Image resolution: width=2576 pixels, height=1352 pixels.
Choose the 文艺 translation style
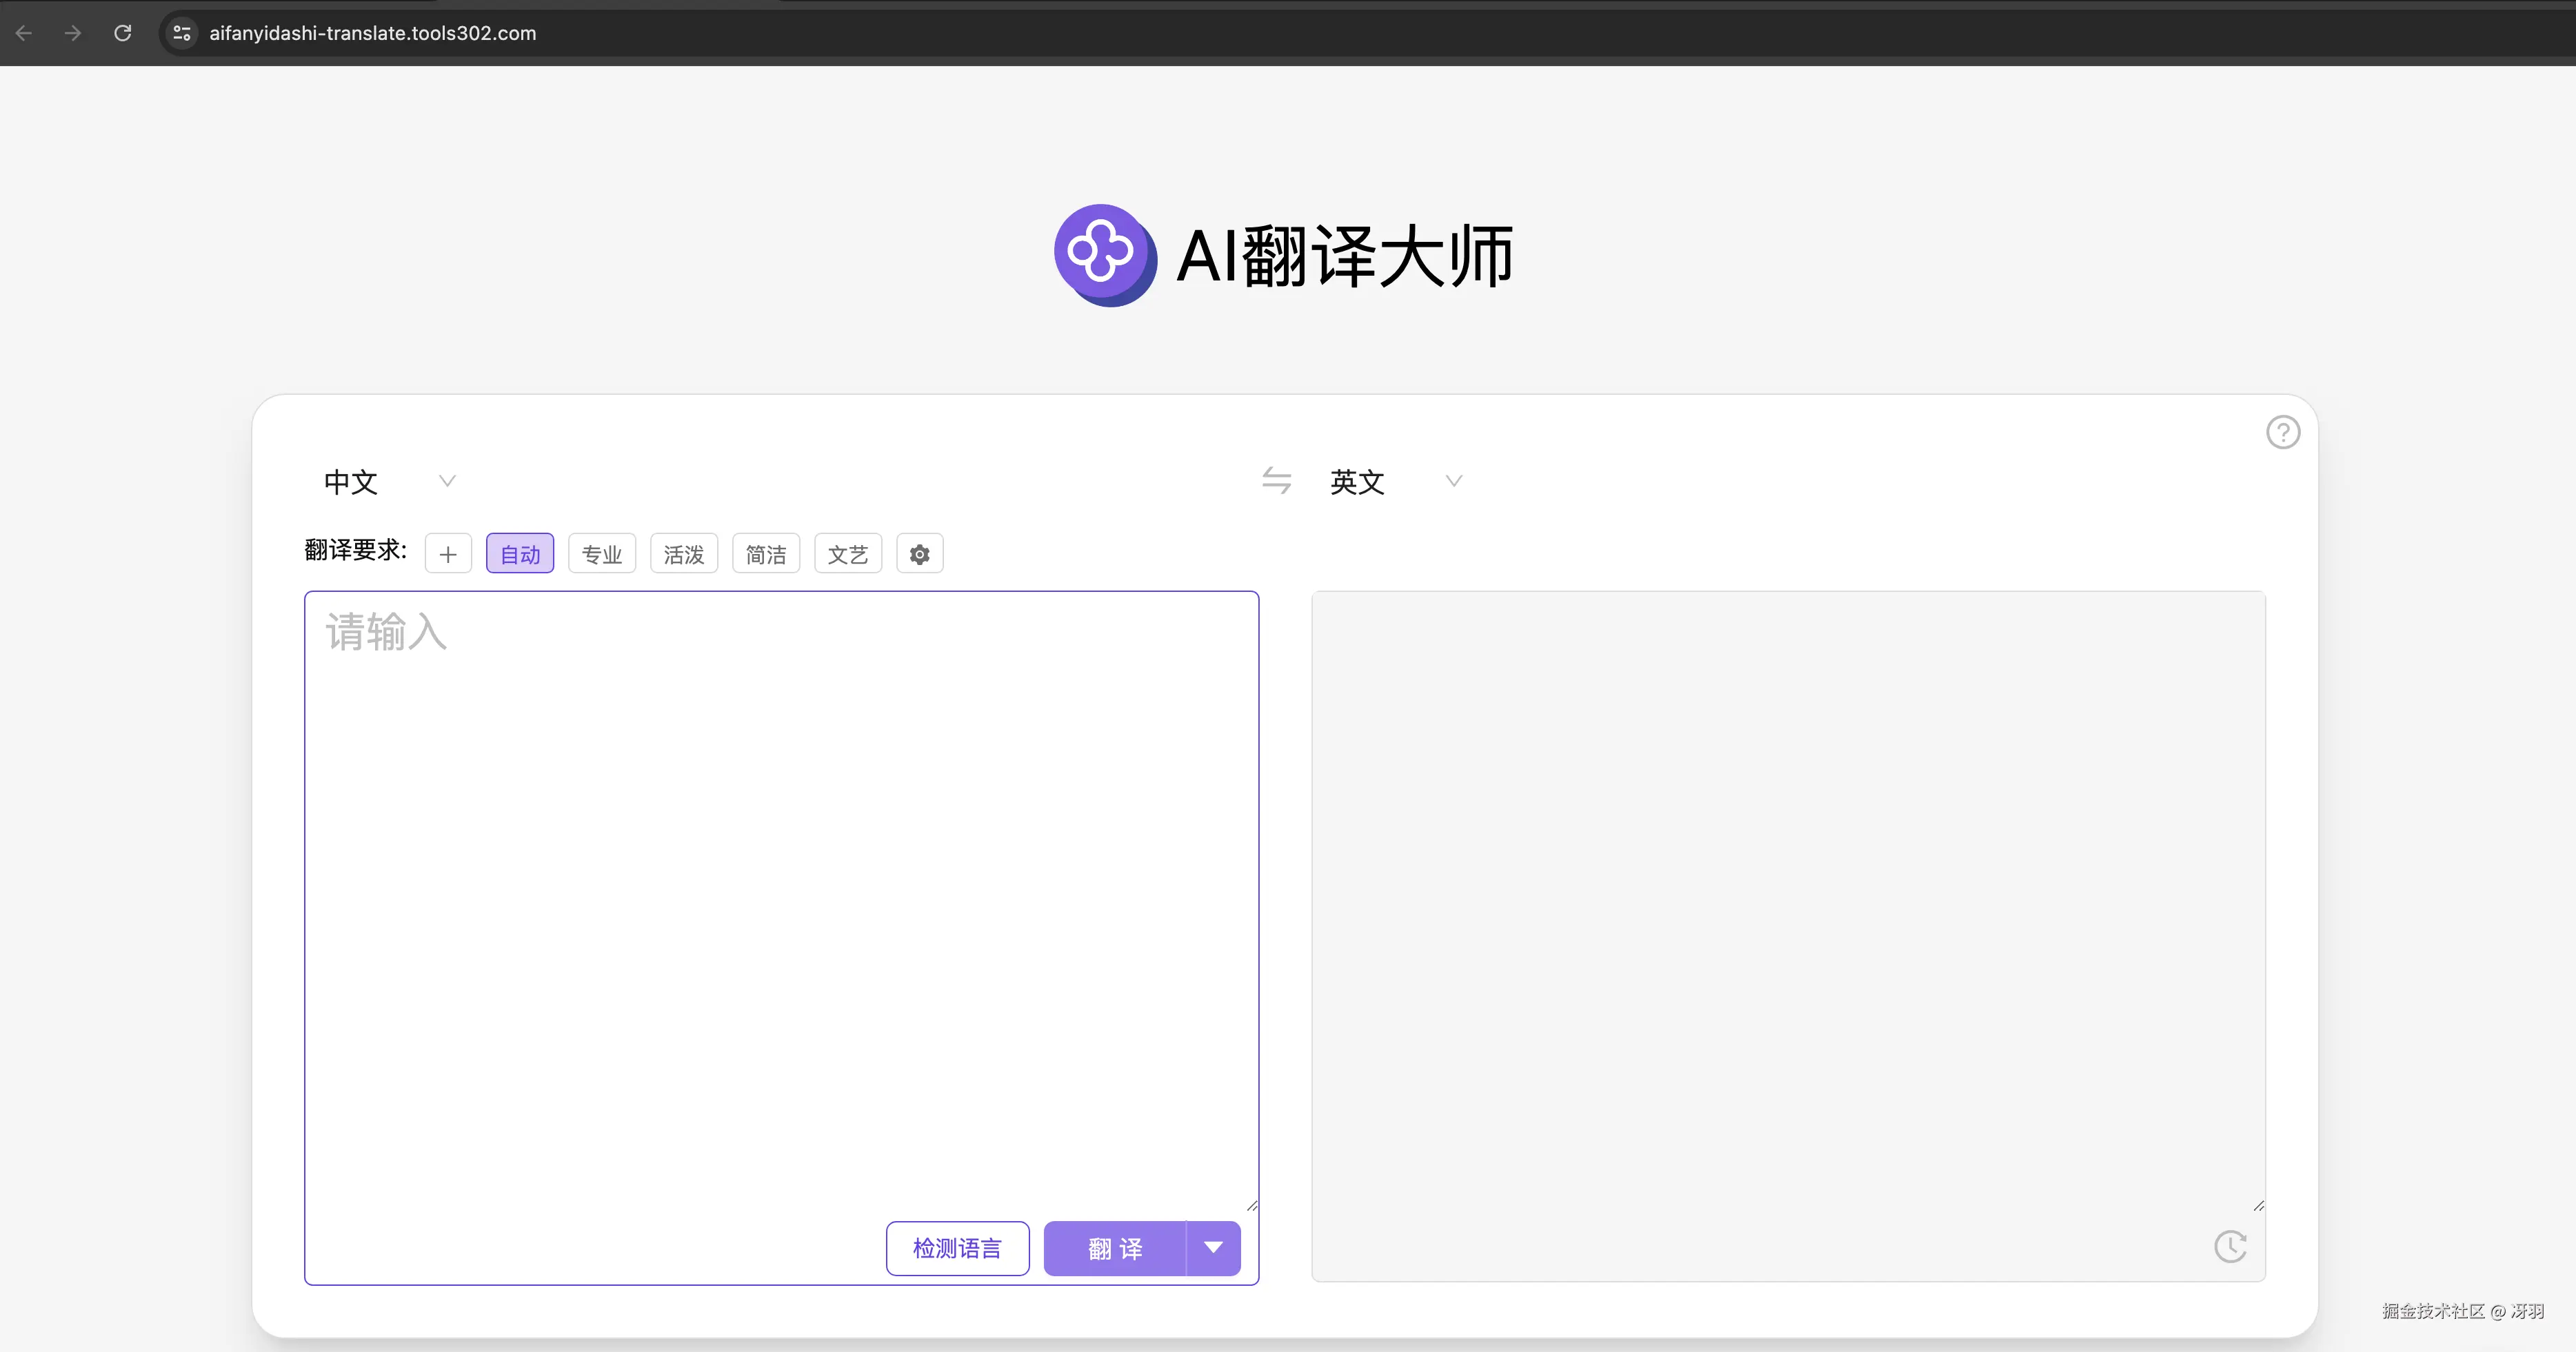click(848, 553)
